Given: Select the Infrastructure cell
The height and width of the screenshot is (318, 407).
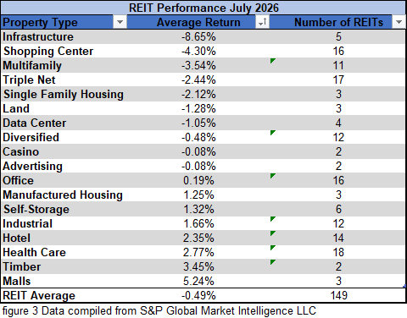Looking at the screenshot, I should (64, 36).
